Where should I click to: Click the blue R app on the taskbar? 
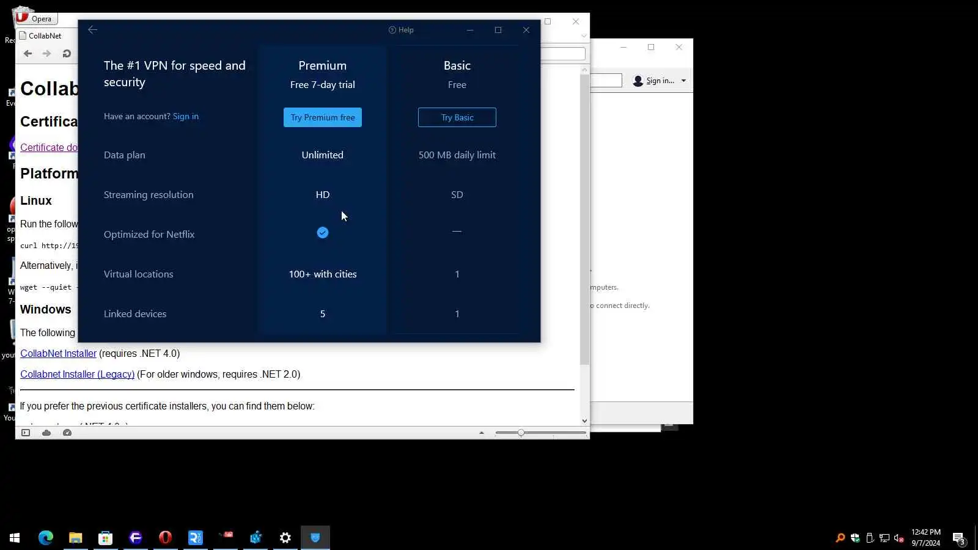(196, 538)
